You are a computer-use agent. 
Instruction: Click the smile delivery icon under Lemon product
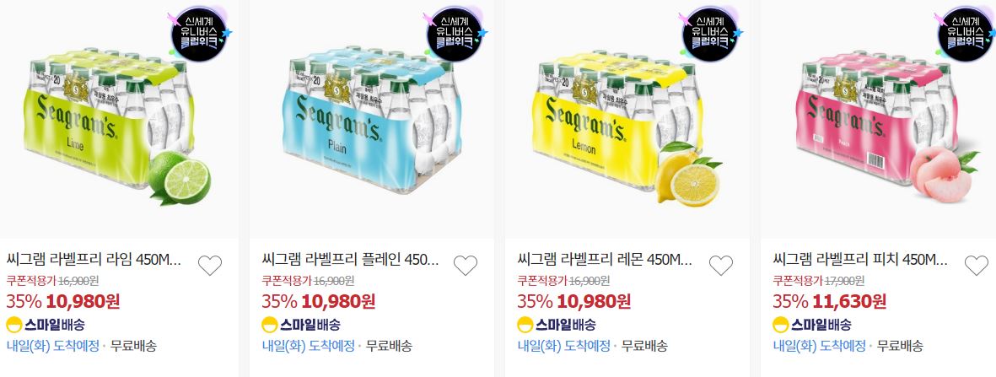[525, 325]
